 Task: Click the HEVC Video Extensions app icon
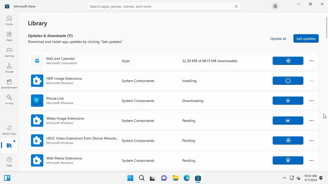click(x=37, y=141)
